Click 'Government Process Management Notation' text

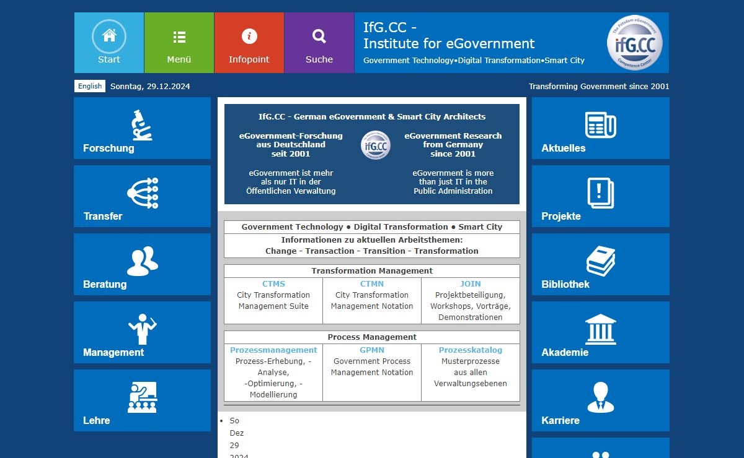(x=372, y=367)
